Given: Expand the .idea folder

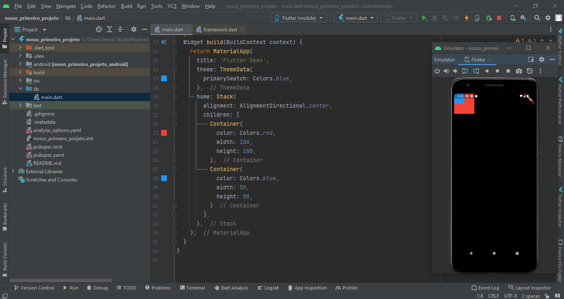Looking at the screenshot, I should (x=20, y=56).
